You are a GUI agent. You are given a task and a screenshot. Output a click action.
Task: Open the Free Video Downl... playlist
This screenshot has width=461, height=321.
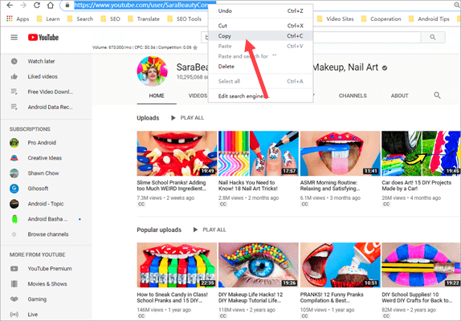click(x=50, y=91)
